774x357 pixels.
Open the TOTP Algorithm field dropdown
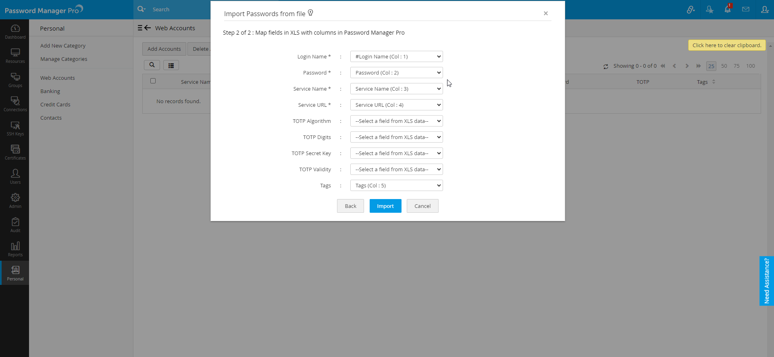[x=396, y=121]
